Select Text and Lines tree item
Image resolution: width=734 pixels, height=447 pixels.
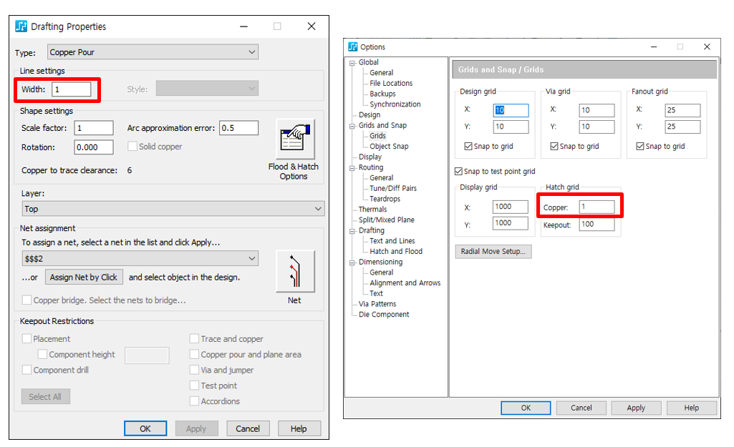point(392,241)
